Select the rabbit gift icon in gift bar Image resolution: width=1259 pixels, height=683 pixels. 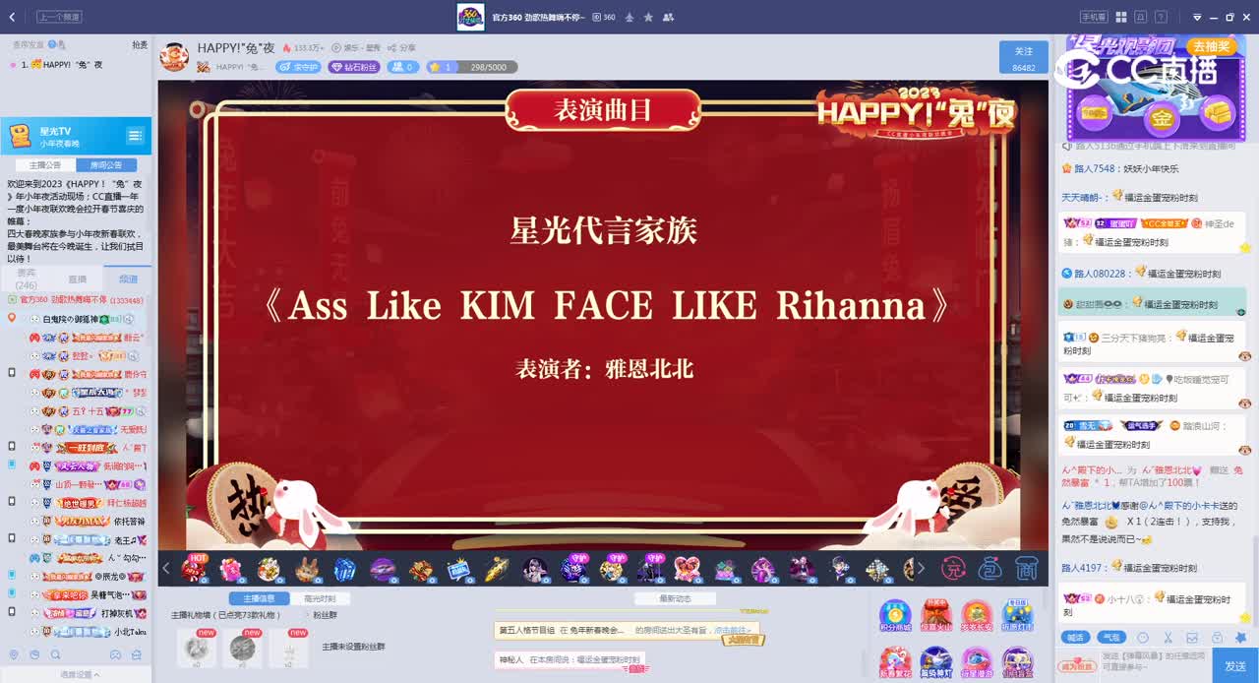click(307, 568)
